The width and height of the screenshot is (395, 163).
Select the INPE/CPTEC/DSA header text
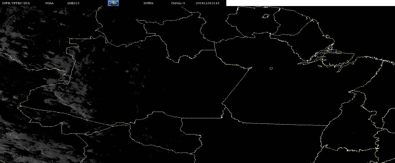[x=16, y=3]
